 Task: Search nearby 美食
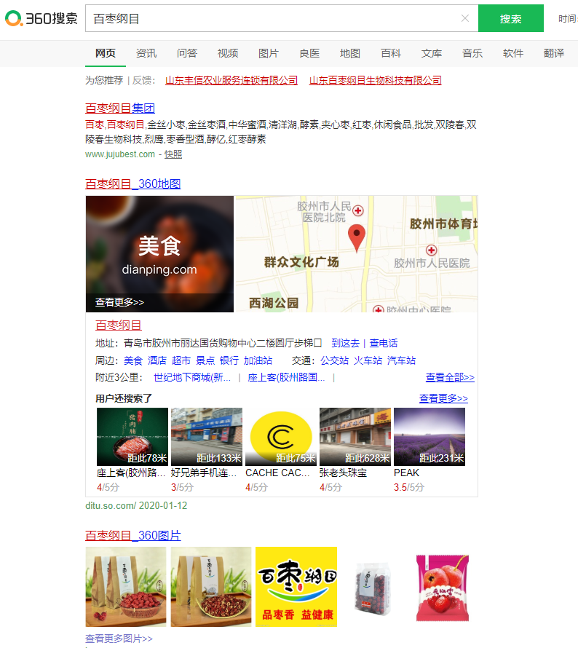coord(133,360)
